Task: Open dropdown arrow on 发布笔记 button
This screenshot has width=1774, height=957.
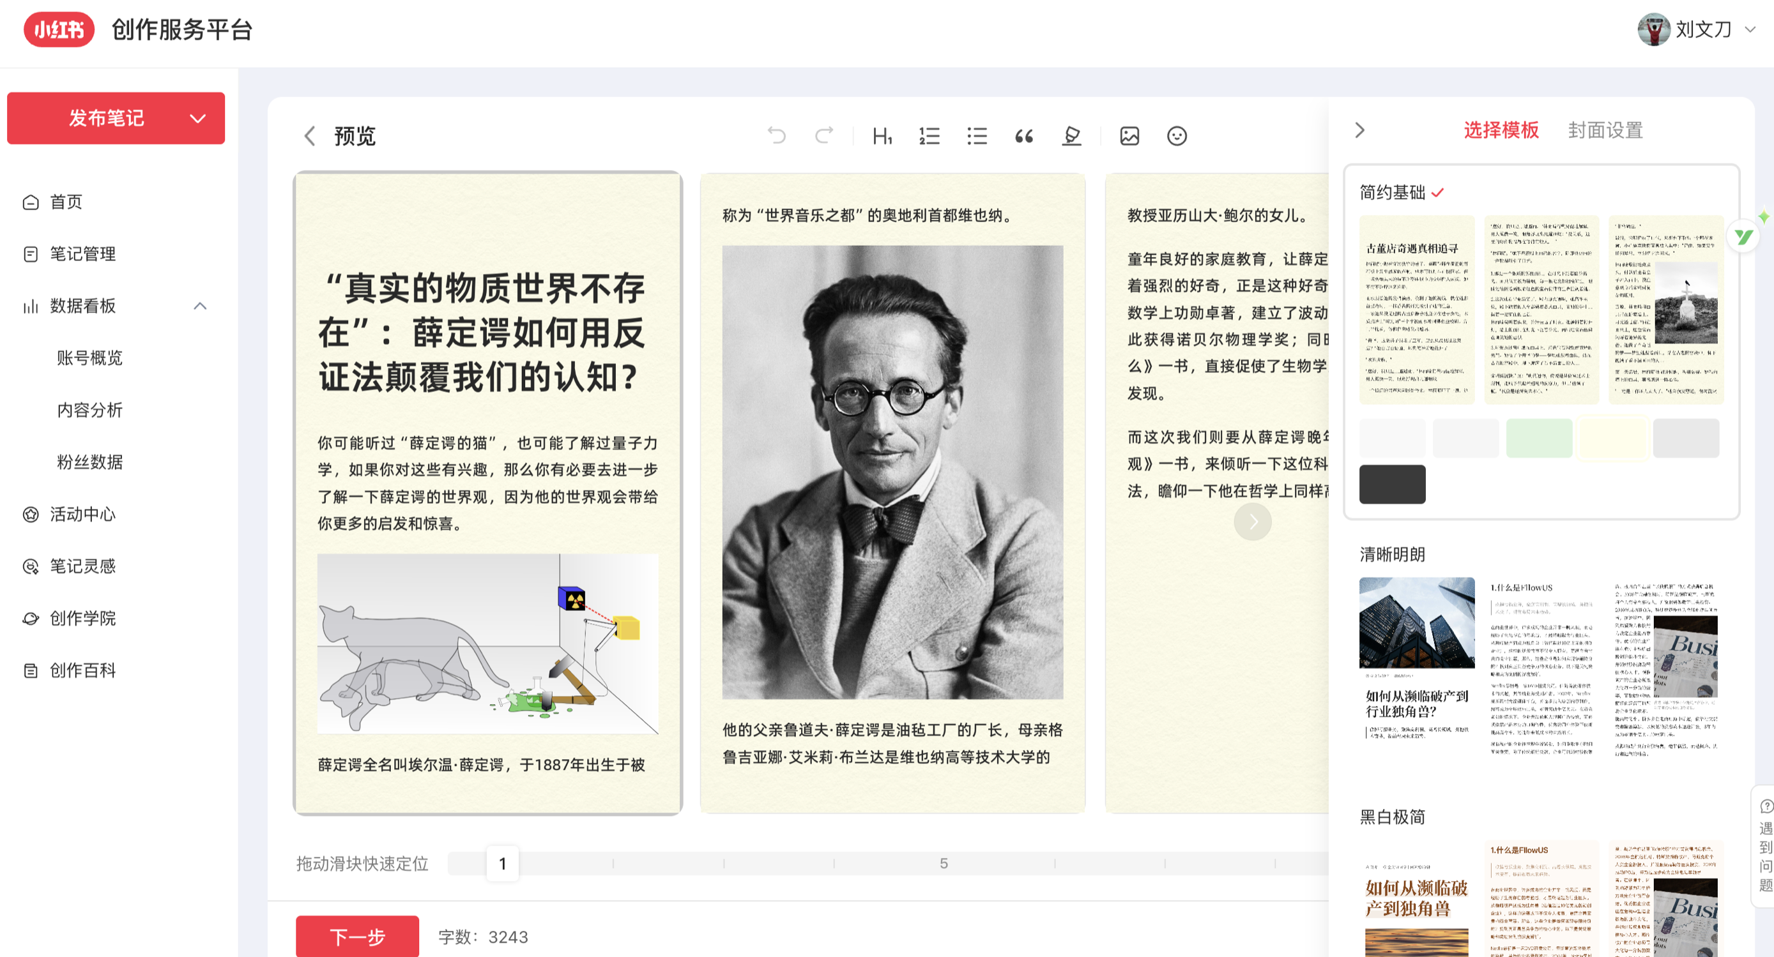Action: (197, 118)
